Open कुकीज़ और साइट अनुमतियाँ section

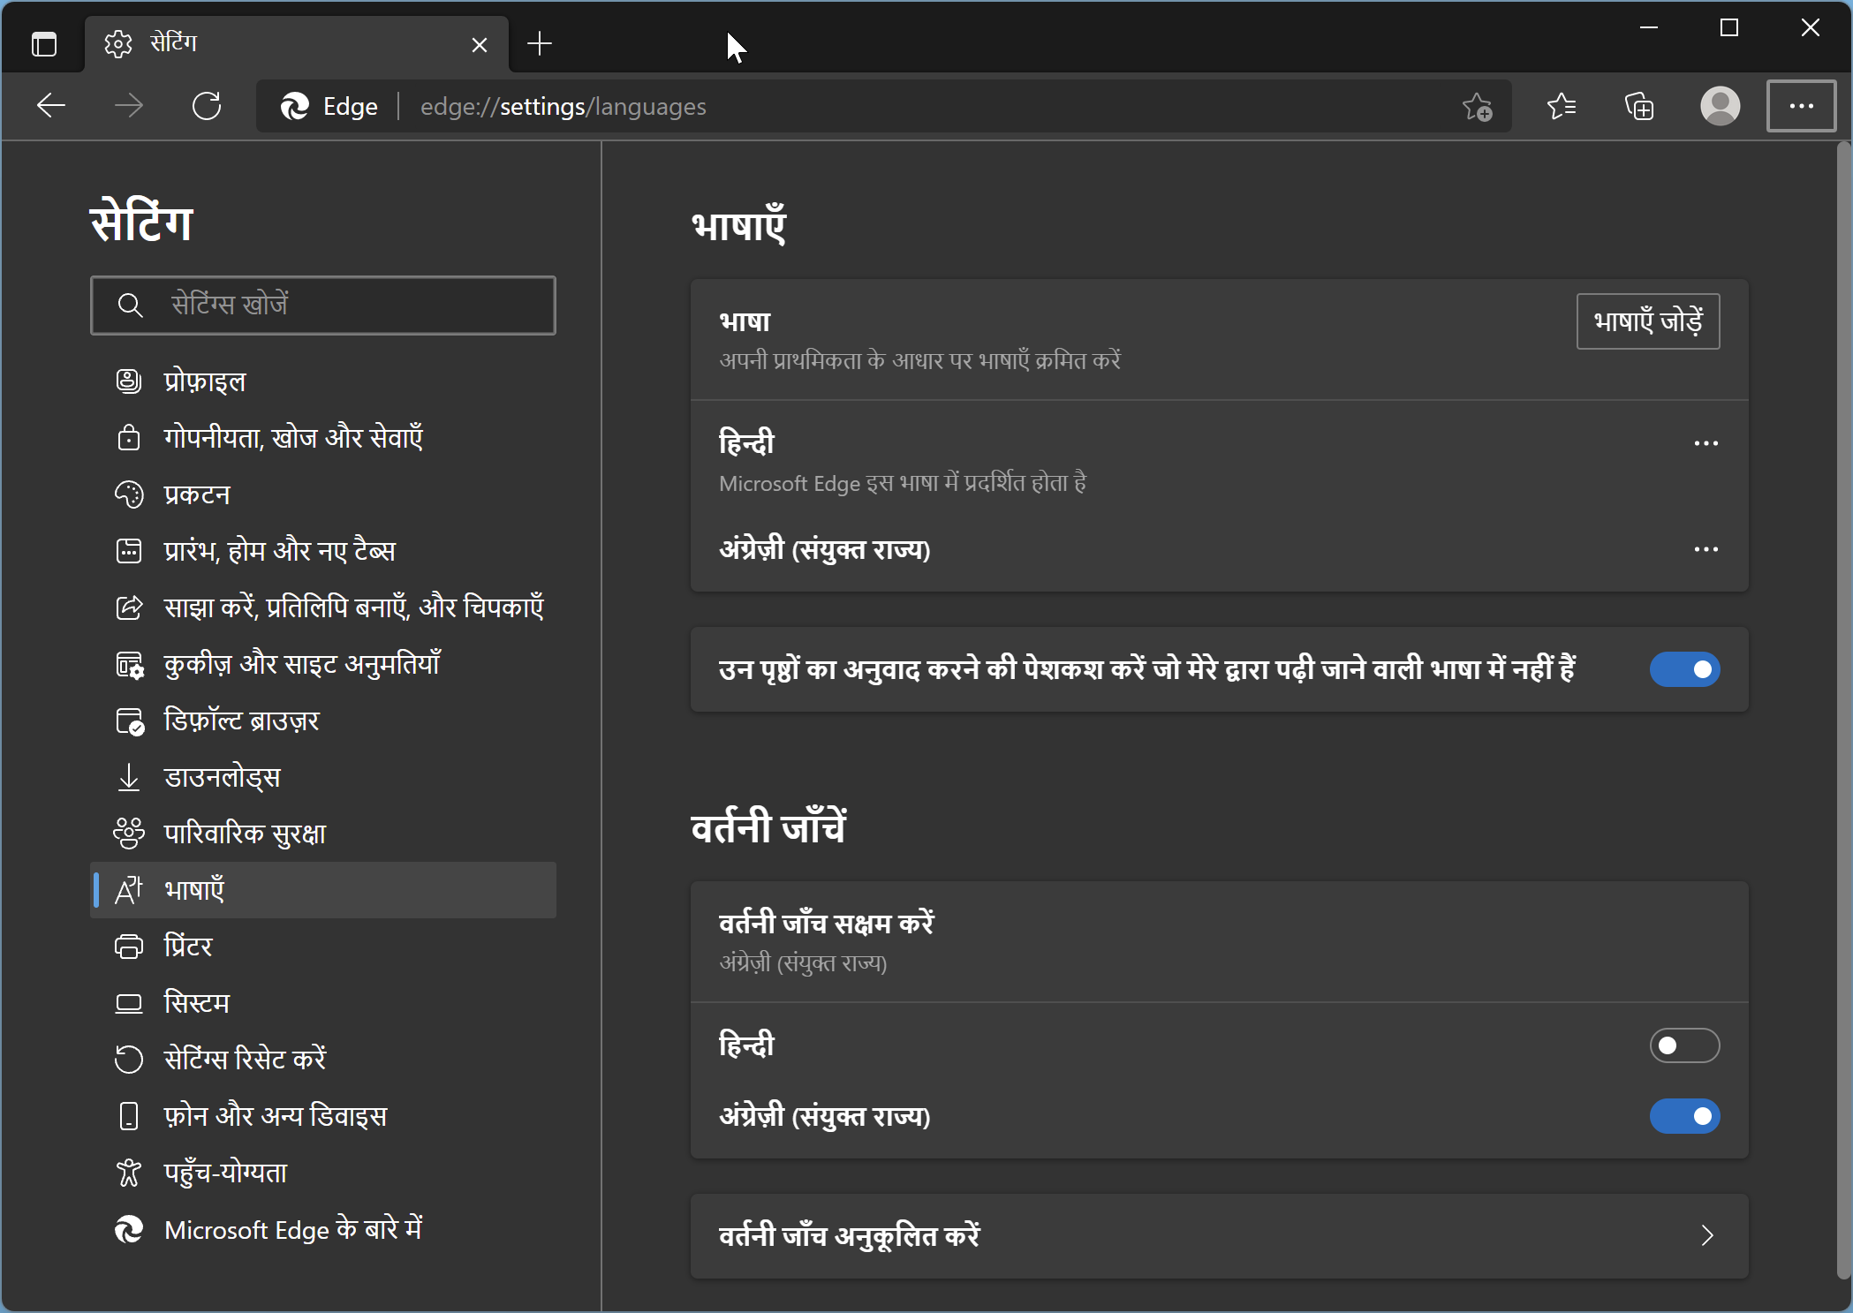click(x=323, y=664)
